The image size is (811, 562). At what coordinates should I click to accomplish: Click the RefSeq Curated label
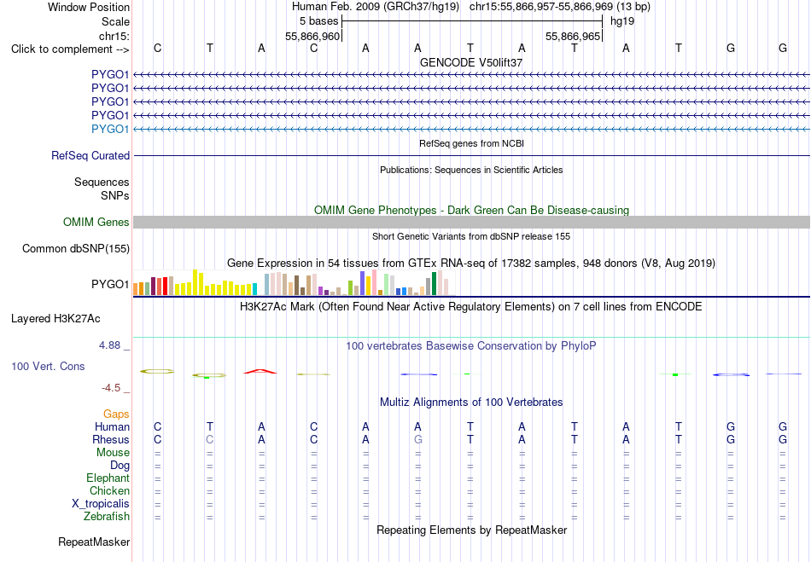click(x=90, y=155)
